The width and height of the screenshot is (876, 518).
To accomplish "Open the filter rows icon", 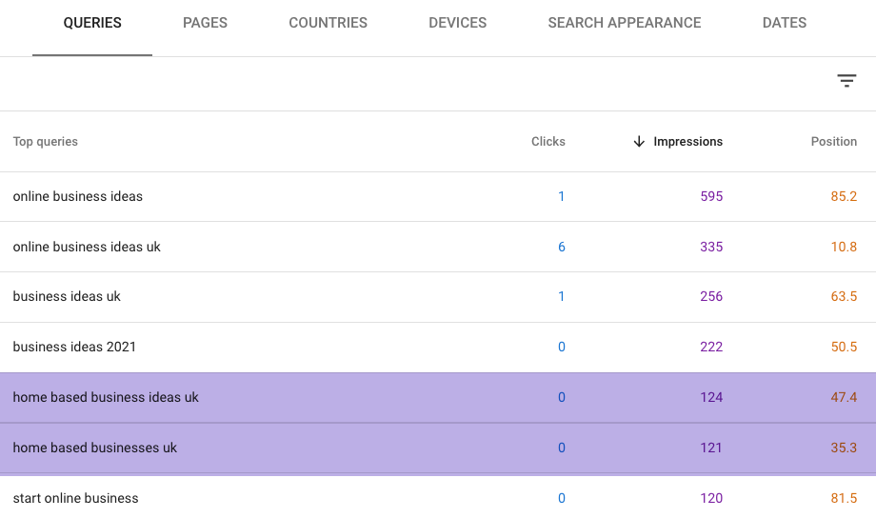I will pyautogui.click(x=846, y=81).
